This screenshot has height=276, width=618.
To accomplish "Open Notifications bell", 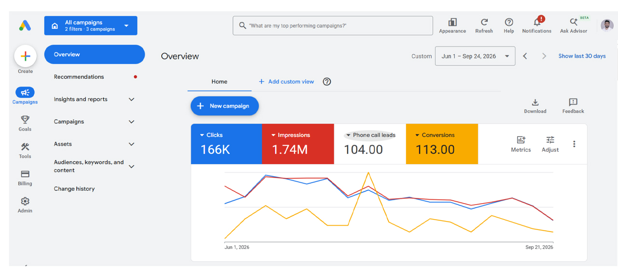I will tap(537, 22).
